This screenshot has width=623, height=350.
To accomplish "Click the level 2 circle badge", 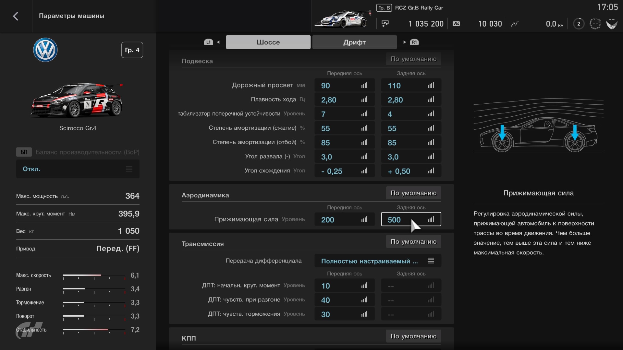I will click(x=579, y=24).
